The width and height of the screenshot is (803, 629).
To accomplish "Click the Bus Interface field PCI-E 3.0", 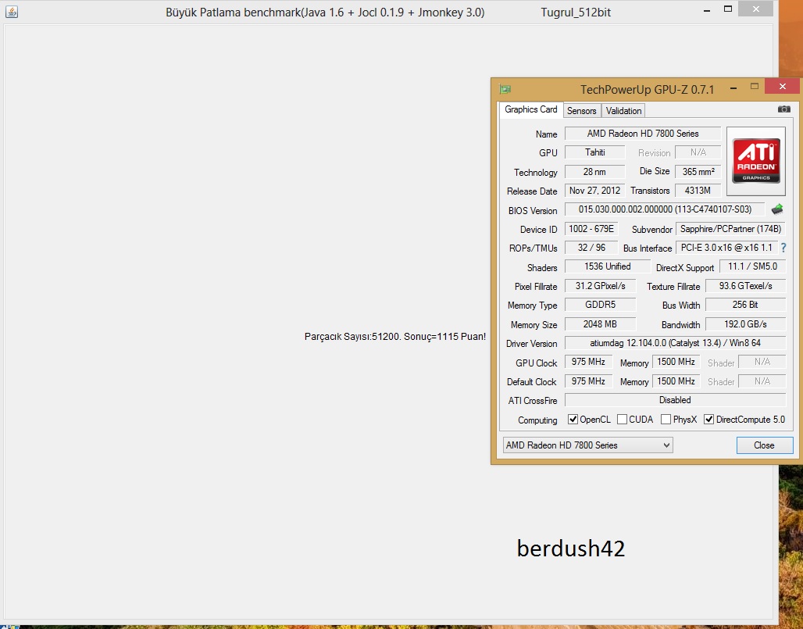I will tap(726, 248).
